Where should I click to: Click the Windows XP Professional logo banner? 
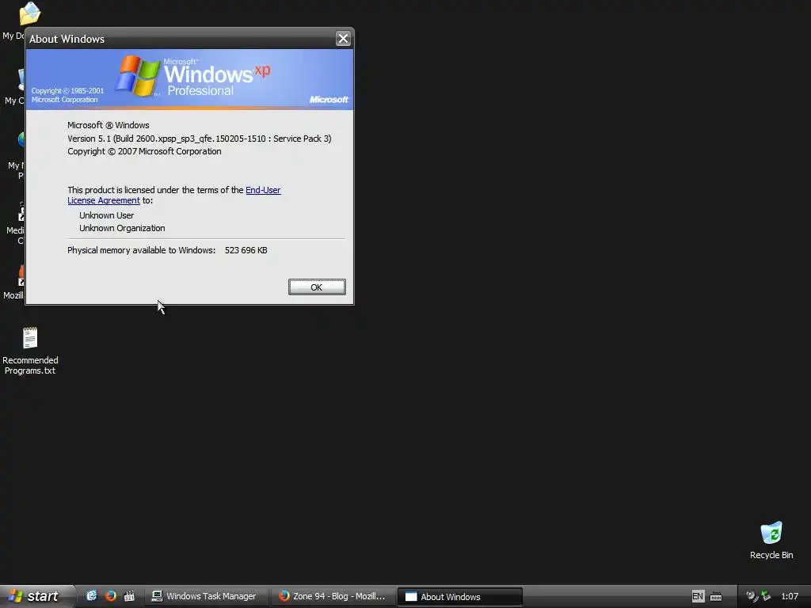189,79
